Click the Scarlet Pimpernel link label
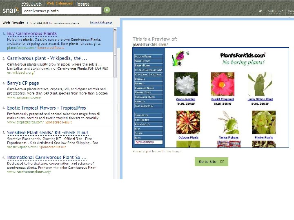 223,99
